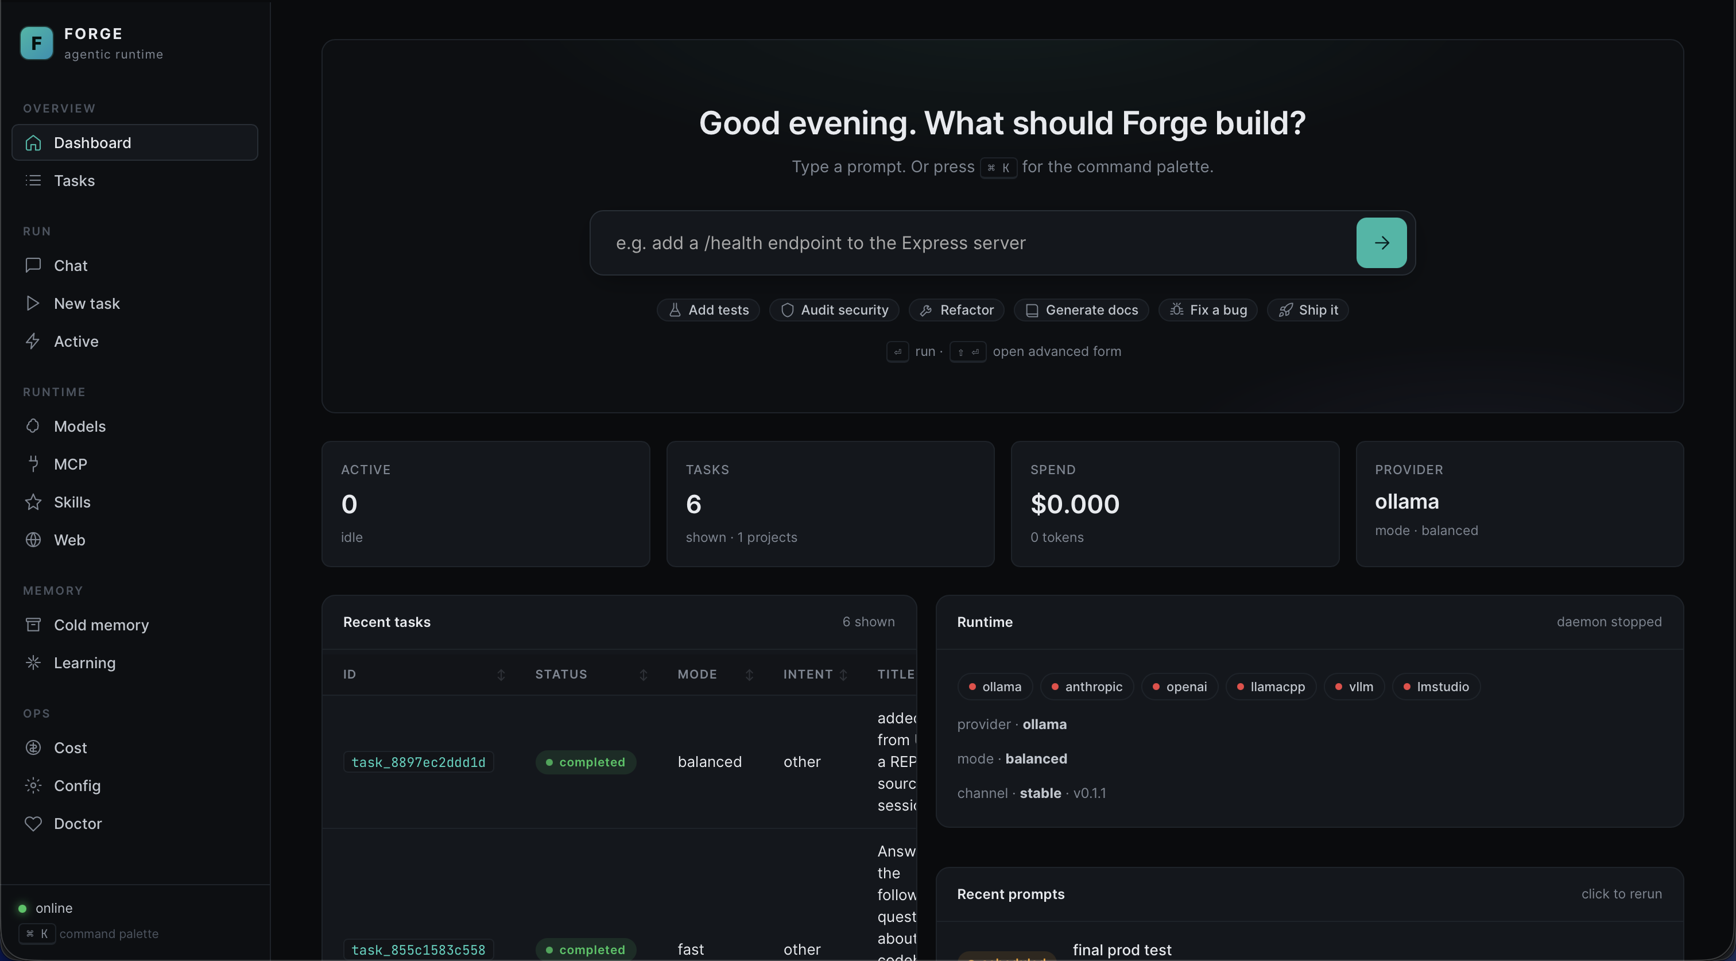Image resolution: width=1736 pixels, height=961 pixels.
Task: Toggle the anthropic provider chip
Action: tap(1087, 686)
